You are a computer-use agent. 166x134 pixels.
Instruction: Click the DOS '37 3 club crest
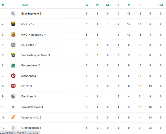coord(13,24)
